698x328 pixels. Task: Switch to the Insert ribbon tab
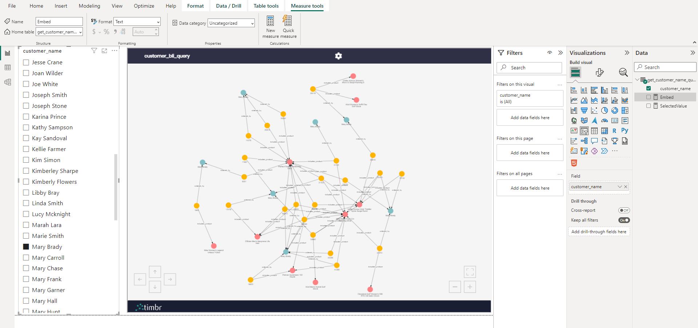coord(61,6)
